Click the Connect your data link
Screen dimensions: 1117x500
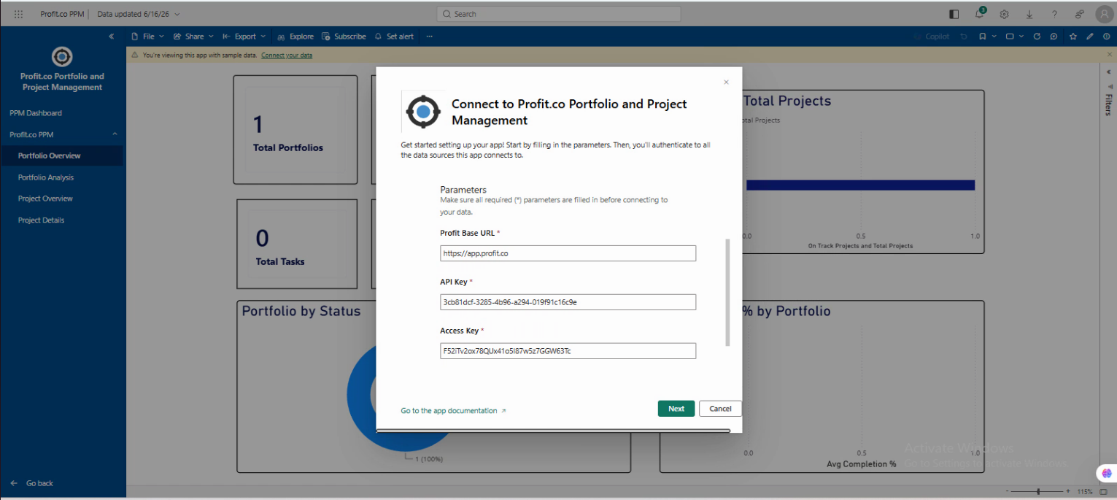coord(287,55)
